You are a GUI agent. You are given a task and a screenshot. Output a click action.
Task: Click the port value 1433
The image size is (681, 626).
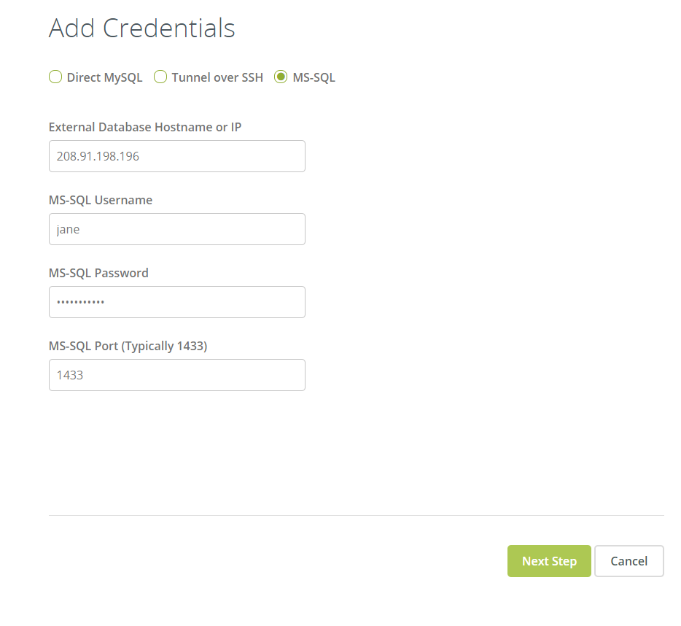[69, 375]
